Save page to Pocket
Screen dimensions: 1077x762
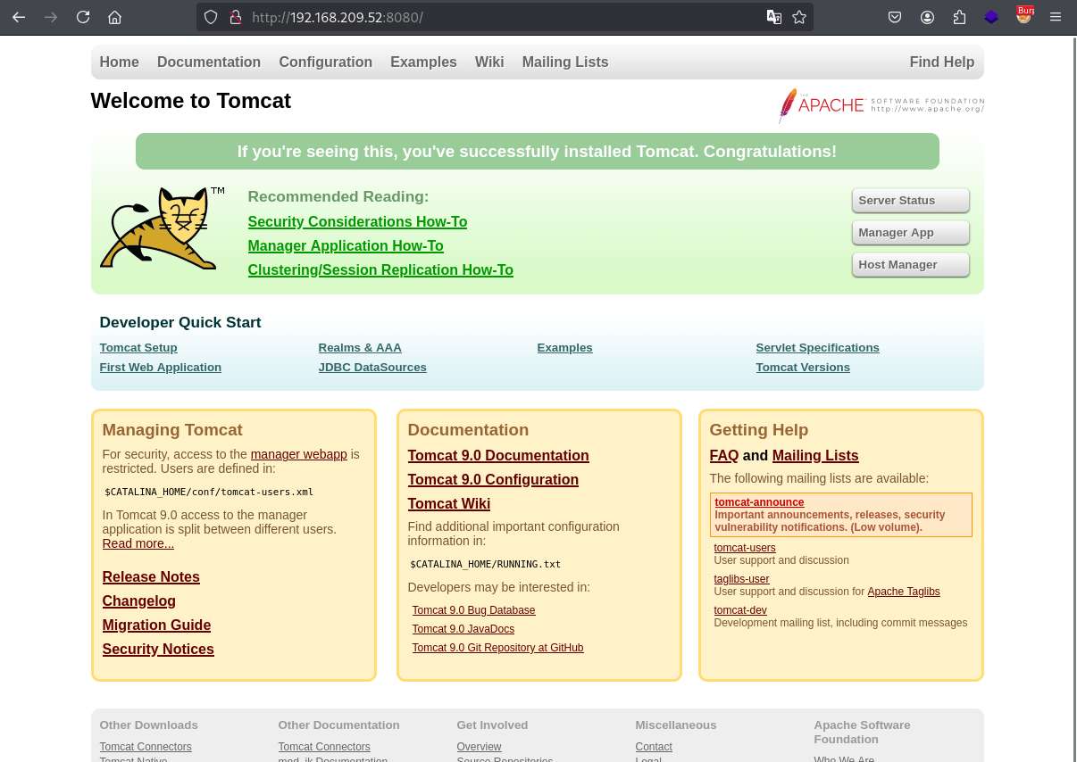pyautogui.click(x=895, y=17)
